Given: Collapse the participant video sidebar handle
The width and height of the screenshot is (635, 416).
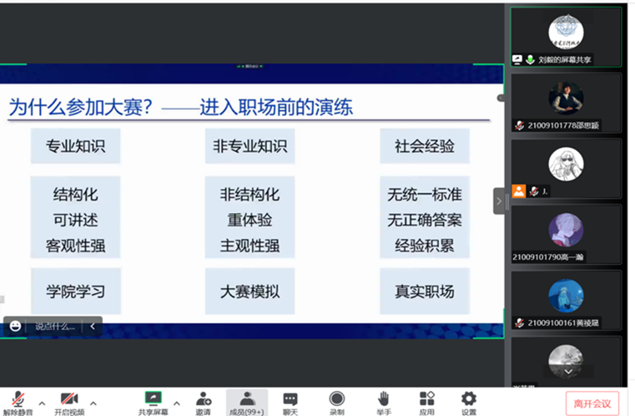Looking at the screenshot, I should point(499,201).
